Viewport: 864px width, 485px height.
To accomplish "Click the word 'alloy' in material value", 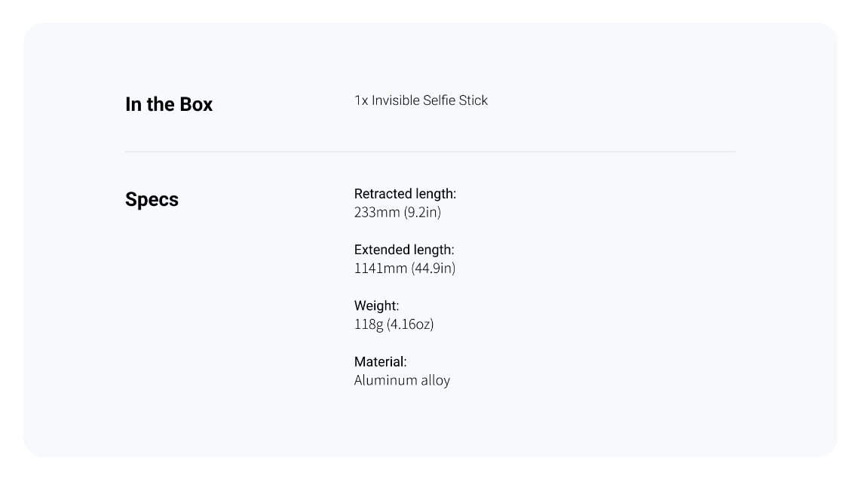I will pos(436,380).
